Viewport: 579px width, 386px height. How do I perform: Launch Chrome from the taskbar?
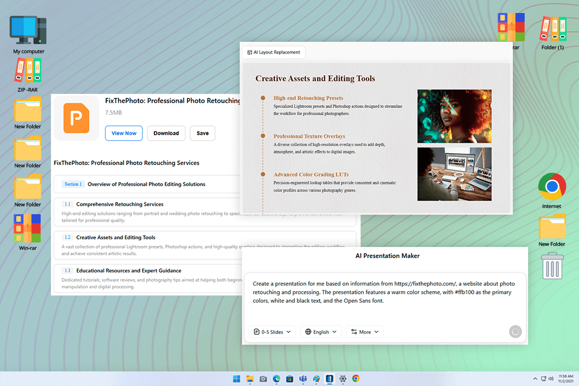click(x=356, y=379)
